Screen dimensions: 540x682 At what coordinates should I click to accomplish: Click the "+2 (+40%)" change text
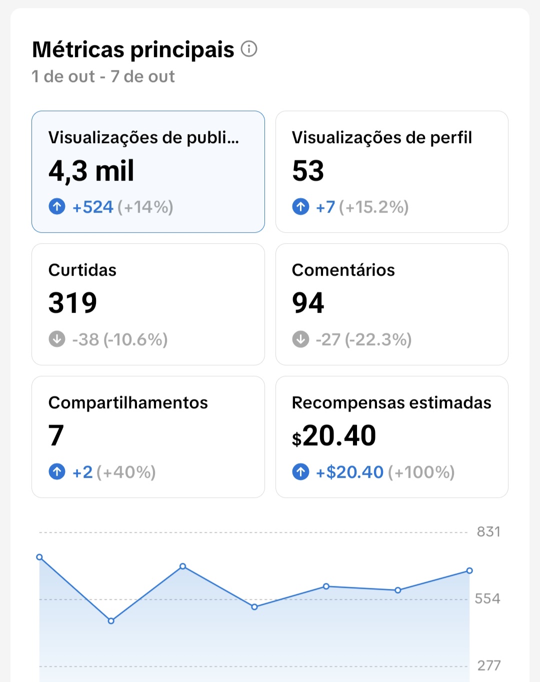pos(114,472)
